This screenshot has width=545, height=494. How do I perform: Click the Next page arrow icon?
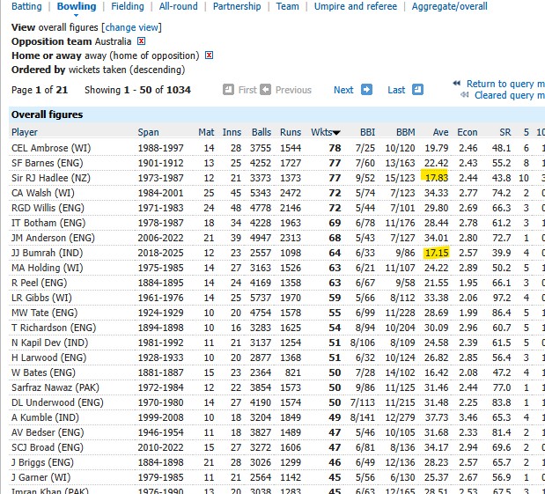coord(367,90)
